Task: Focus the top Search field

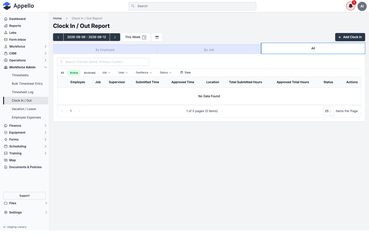Action: click(x=192, y=6)
